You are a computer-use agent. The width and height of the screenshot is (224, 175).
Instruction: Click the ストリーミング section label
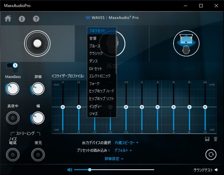25,133
